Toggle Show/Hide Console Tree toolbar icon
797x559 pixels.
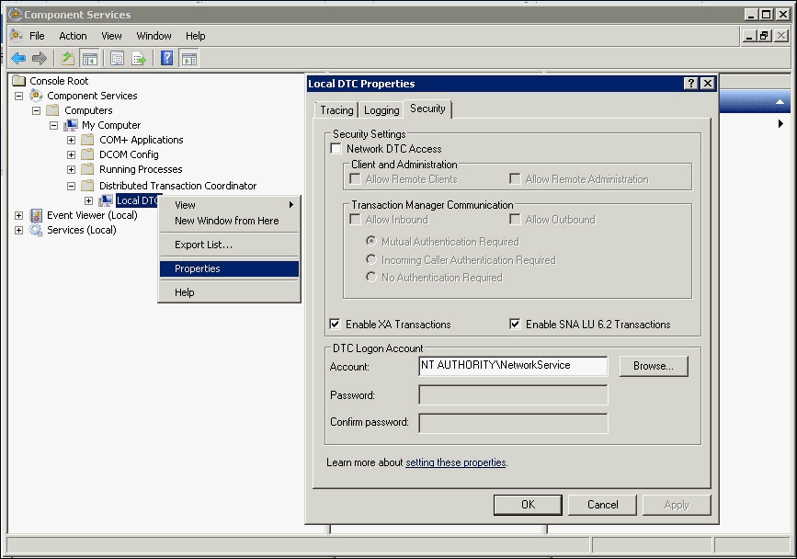(90, 59)
